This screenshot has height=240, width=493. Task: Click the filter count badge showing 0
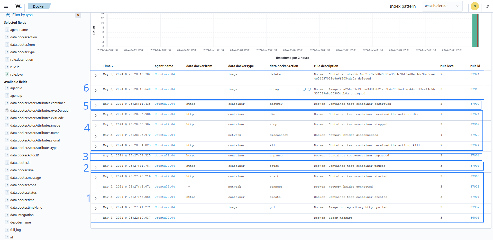(x=78, y=15)
